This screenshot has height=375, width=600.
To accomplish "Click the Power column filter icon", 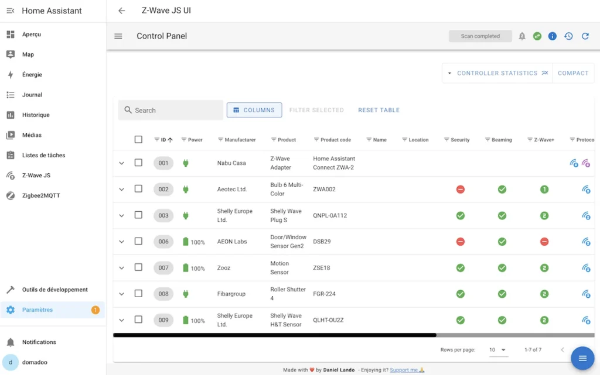I will [x=183, y=140].
